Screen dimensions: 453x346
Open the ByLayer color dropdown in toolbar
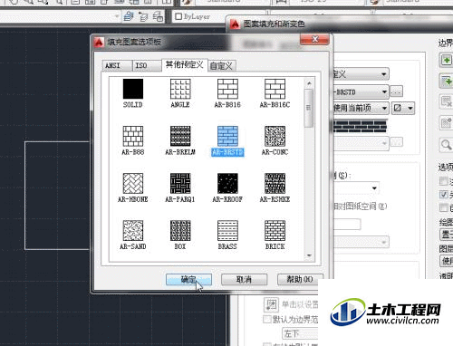(x=219, y=16)
